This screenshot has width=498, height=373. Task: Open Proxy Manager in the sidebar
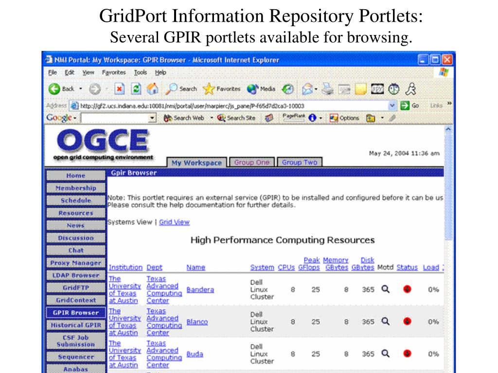[x=75, y=263]
